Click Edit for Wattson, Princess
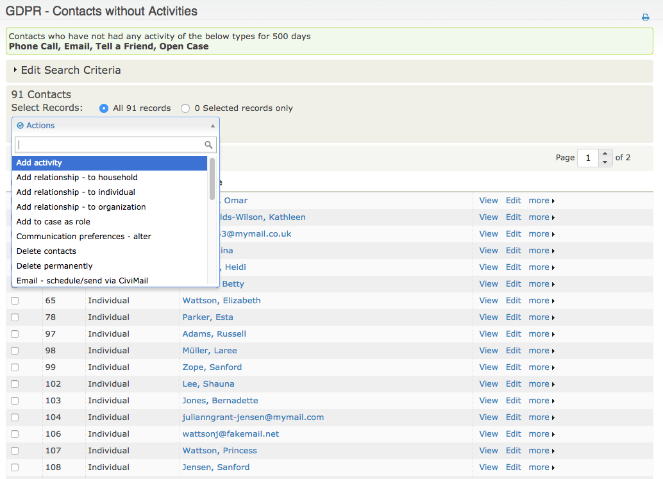 [514, 451]
